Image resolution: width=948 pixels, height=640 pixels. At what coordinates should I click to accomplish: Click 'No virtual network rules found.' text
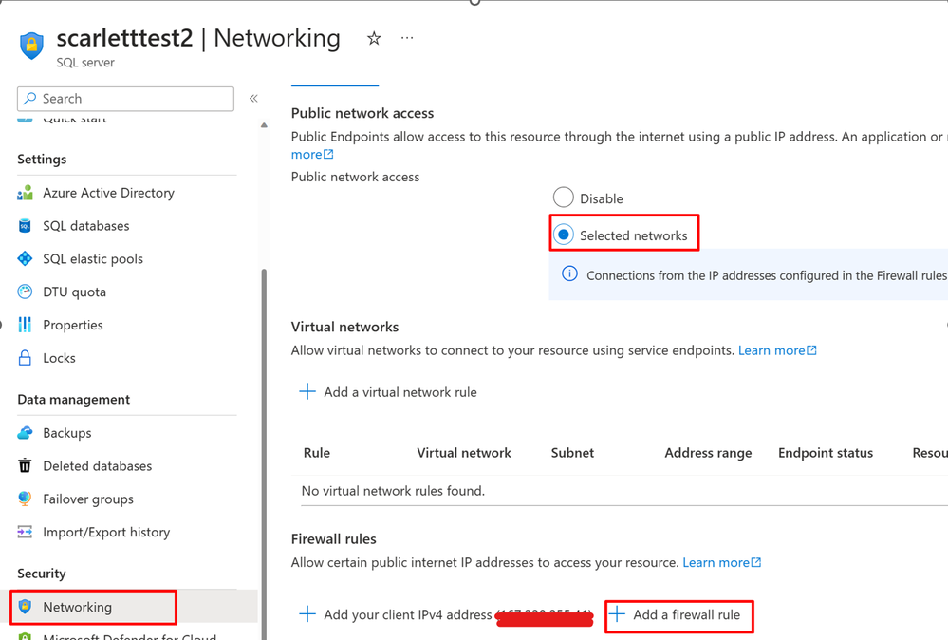(x=393, y=491)
